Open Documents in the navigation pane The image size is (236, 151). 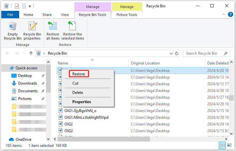pyautogui.click(x=28, y=91)
